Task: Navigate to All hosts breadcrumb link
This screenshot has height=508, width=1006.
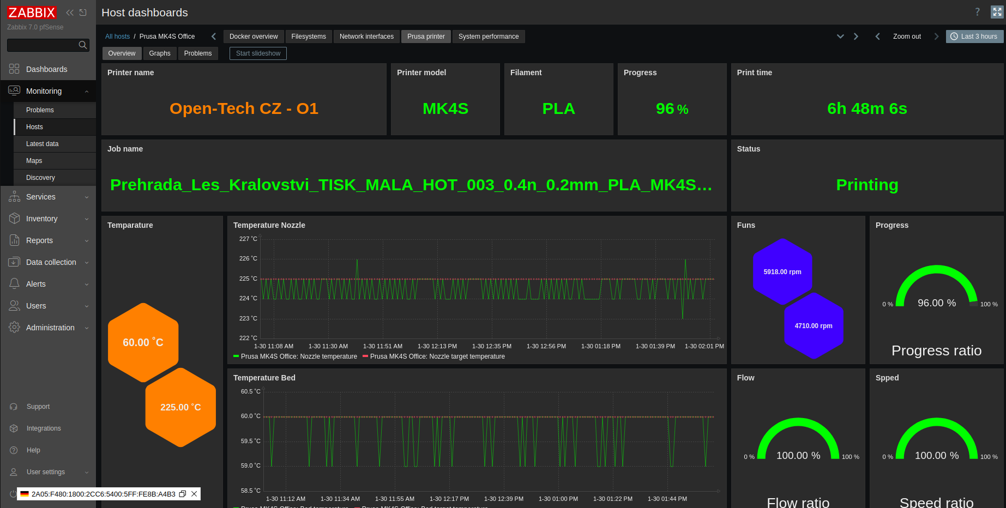Action: [117, 36]
